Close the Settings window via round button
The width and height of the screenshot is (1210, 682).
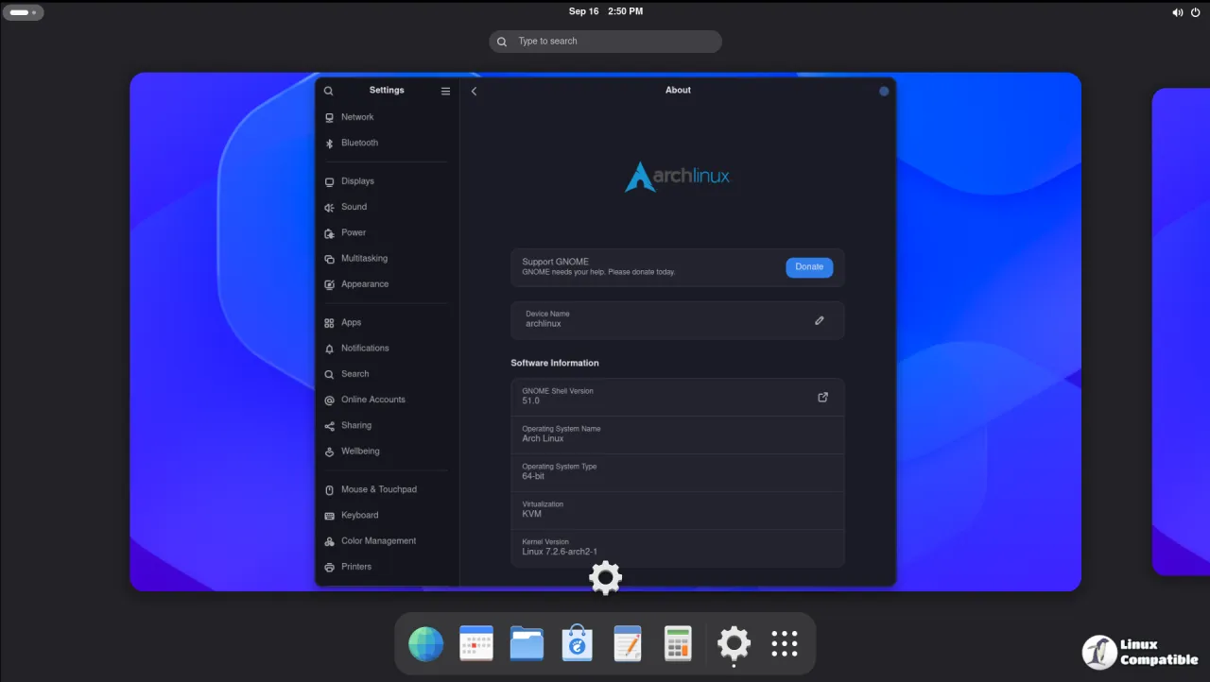[884, 92]
